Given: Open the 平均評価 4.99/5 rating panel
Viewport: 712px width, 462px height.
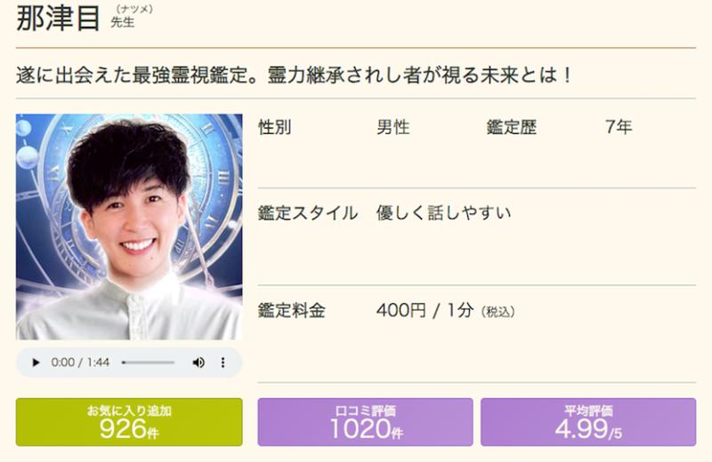Looking at the screenshot, I should [588, 422].
